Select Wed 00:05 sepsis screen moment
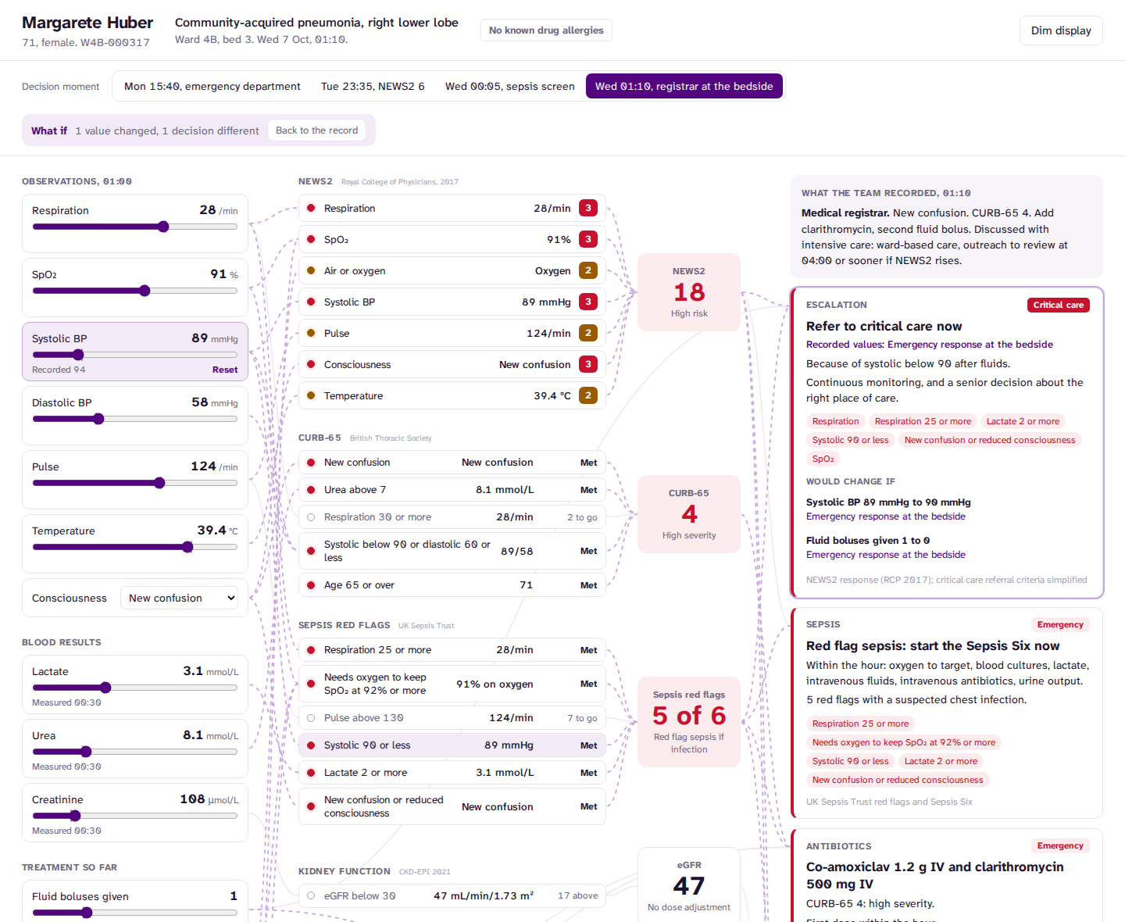The height and width of the screenshot is (922, 1125). [509, 86]
